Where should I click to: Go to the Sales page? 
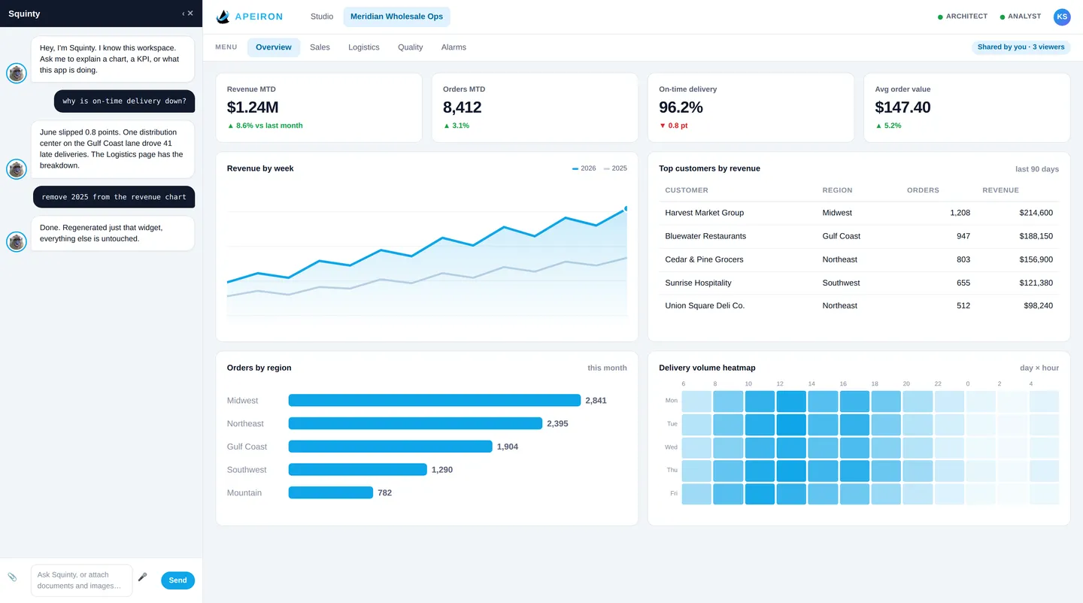tap(320, 47)
